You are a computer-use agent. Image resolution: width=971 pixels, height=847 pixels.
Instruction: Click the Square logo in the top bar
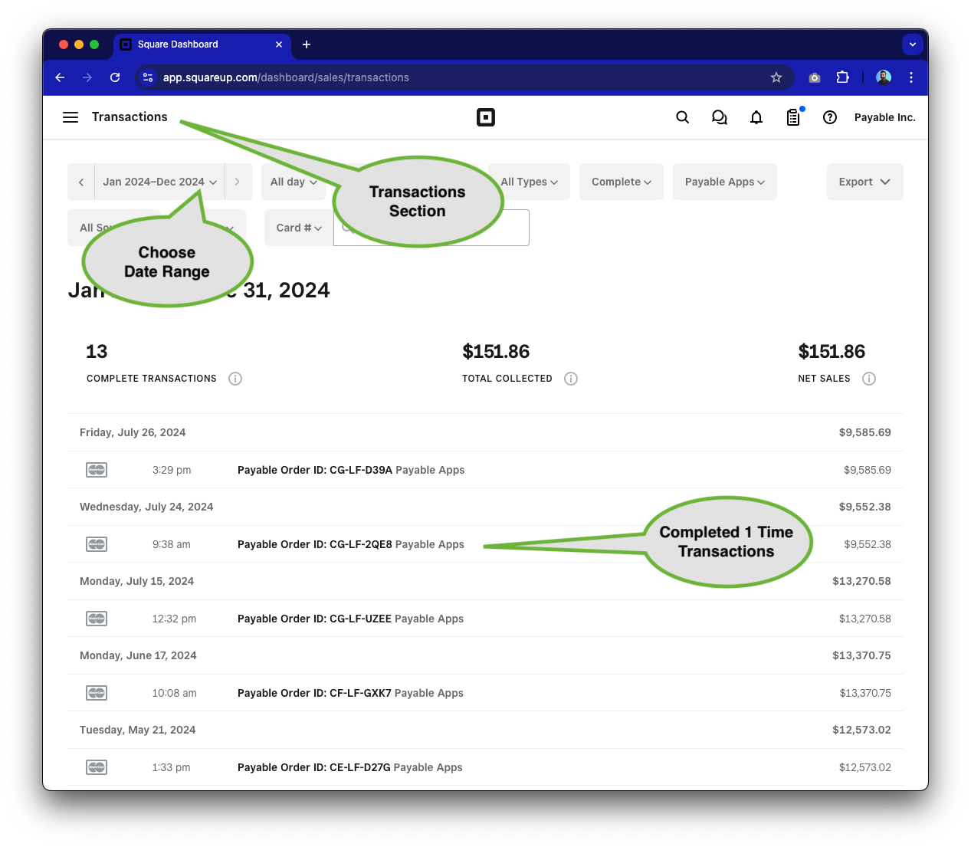click(x=486, y=117)
